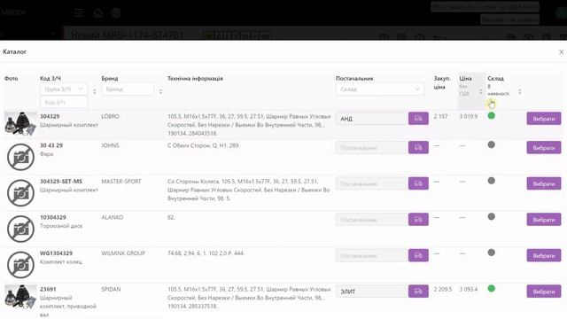Focus the Код З/Ч filter input
Image resolution: width=567 pixels, height=319 pixels.
pos(64,103)
